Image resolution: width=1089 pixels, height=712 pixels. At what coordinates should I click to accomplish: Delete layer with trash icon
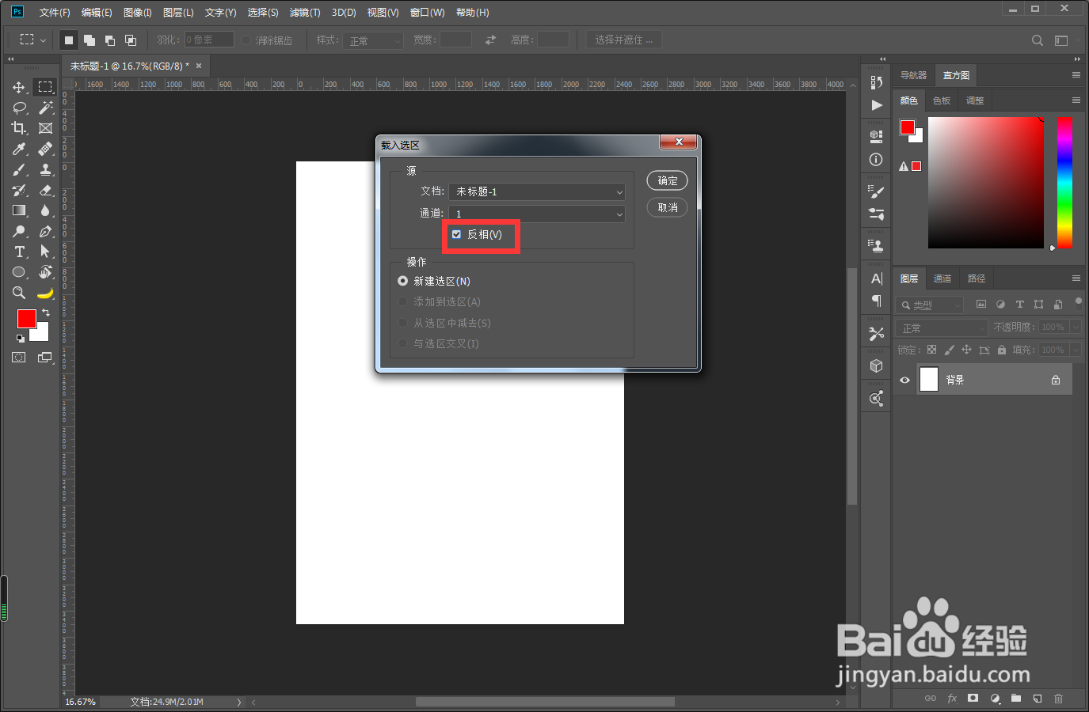(x=1059, y=699)
